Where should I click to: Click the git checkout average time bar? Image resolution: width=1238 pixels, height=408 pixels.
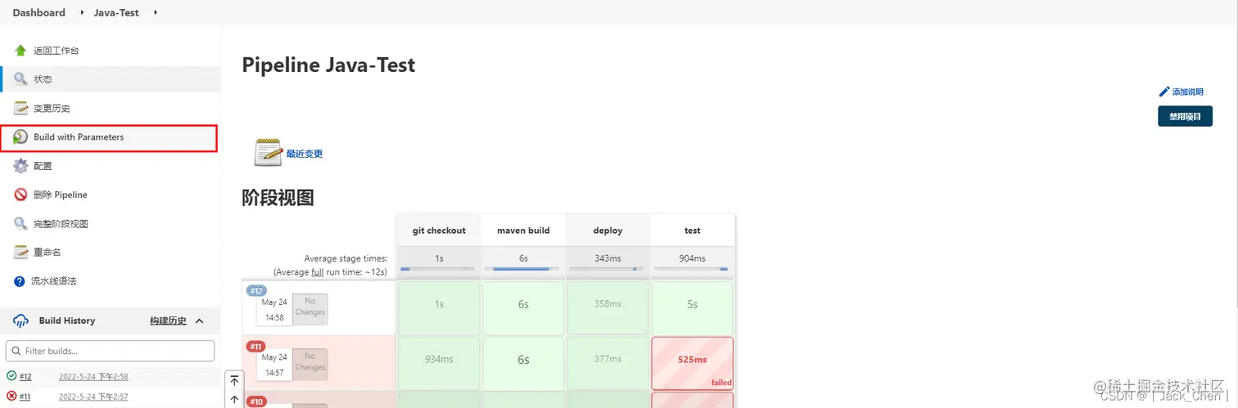(x=439, y=269)
